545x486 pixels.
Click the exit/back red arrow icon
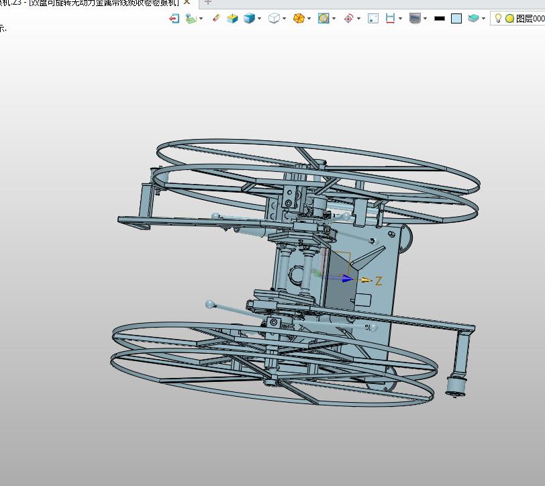point(174,18)
